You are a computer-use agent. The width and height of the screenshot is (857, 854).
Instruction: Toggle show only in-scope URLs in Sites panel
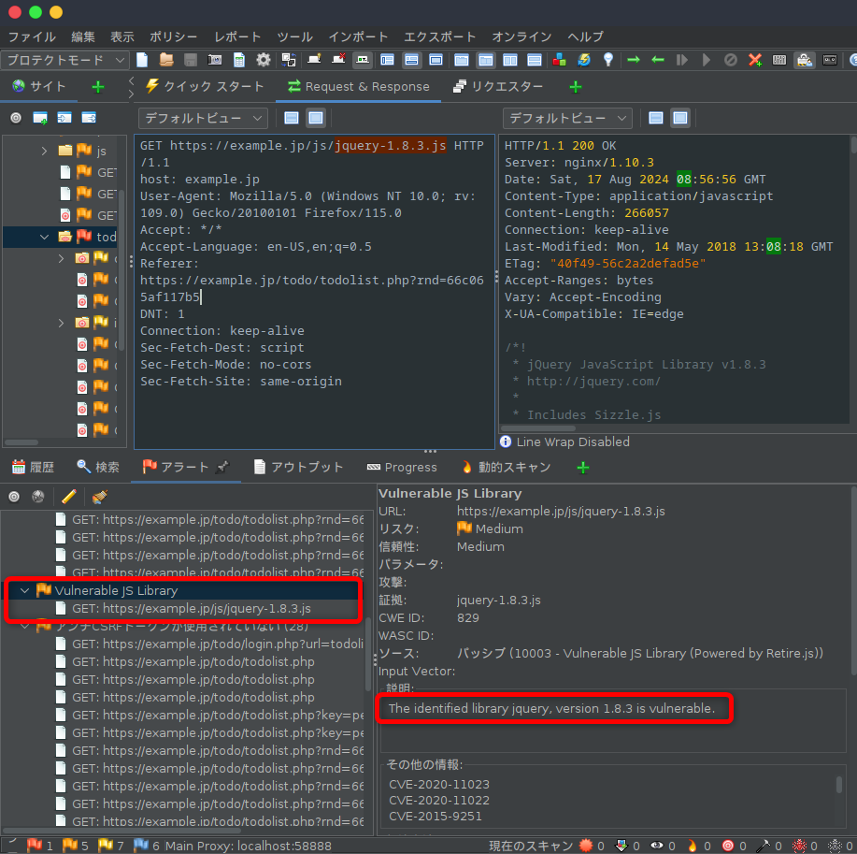click(x=16, y=118)
